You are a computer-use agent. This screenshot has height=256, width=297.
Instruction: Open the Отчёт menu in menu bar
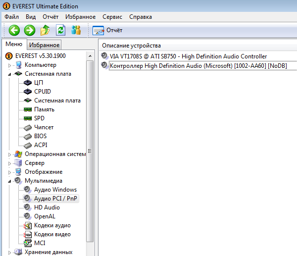pos(50,17)
